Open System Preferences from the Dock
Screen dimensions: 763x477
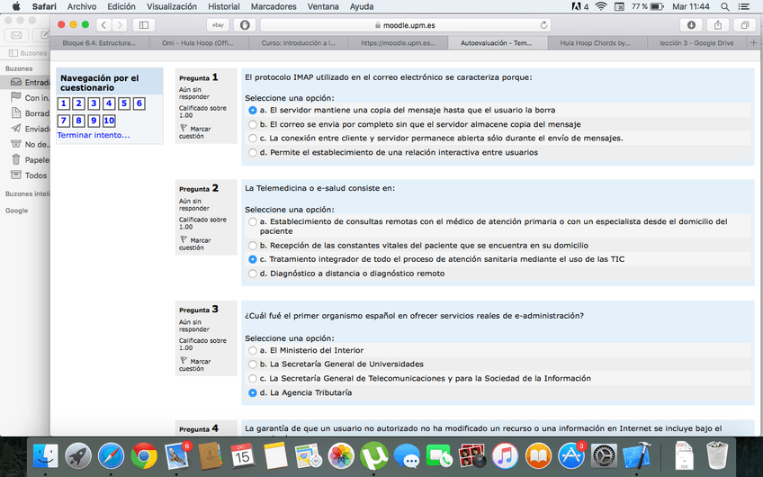click(x=604, y=455)
